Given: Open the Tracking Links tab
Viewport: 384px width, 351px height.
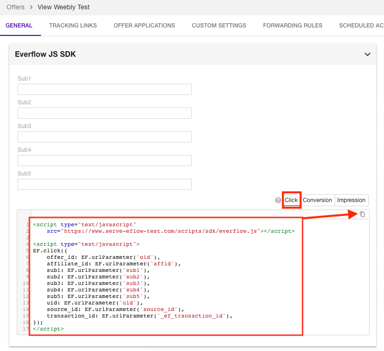Looking at the screenshot, I should (73, 26).
